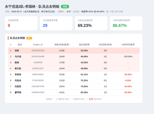Click the 0/0 IM cell in 张阳's row
The width and height of the screenshot is (154, 114).
click(x=105, y=51)
